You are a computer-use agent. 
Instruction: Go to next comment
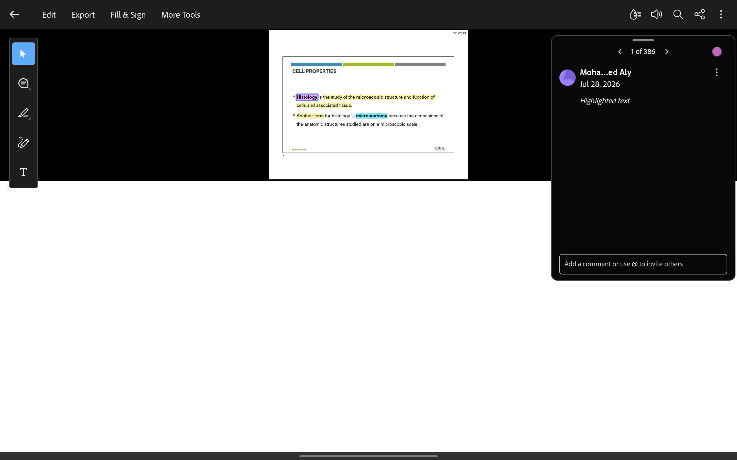[x=667, y=52]
